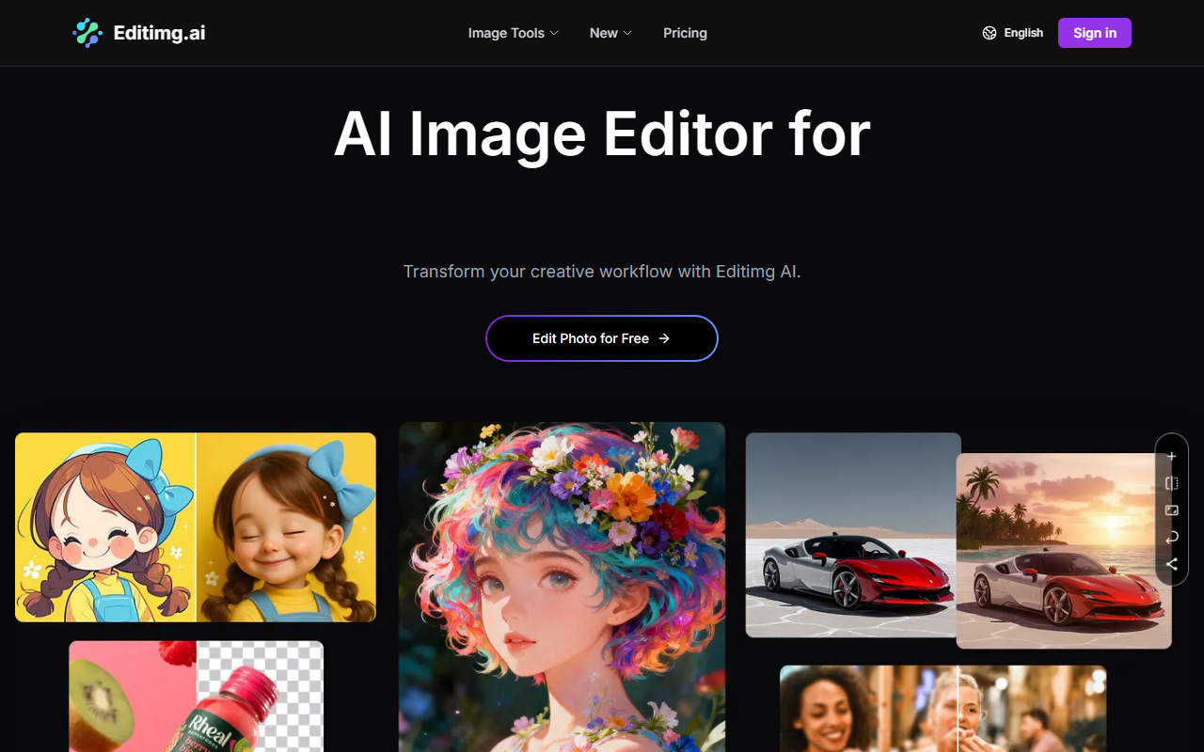Click the share icon in floating toolbar

tap(1171, 565)
